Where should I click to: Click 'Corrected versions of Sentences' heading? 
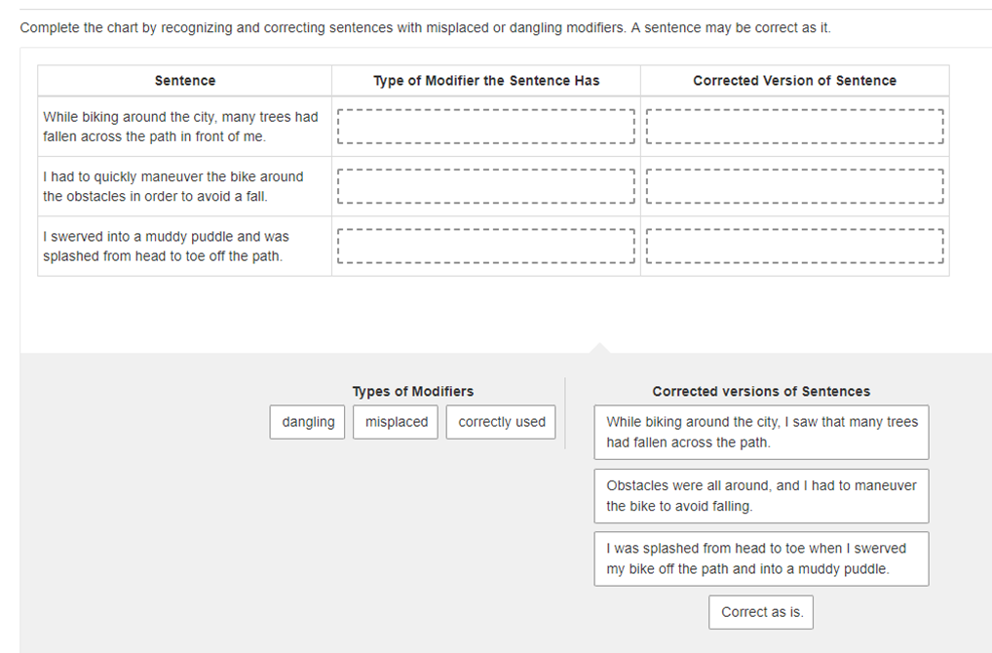point(761,391)
